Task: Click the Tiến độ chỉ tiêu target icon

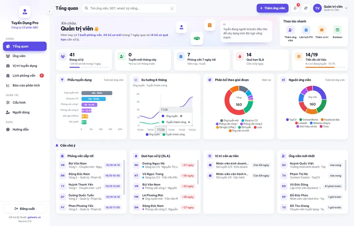Action: (299, 56)
